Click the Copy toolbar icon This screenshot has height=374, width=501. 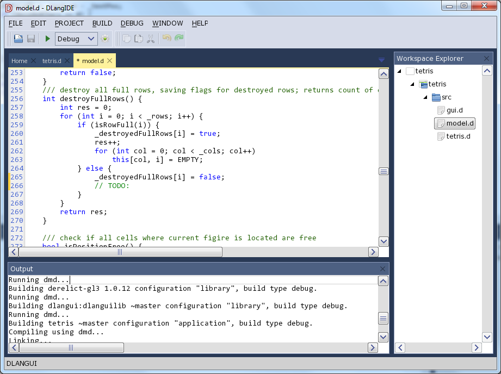coord(126,39)
